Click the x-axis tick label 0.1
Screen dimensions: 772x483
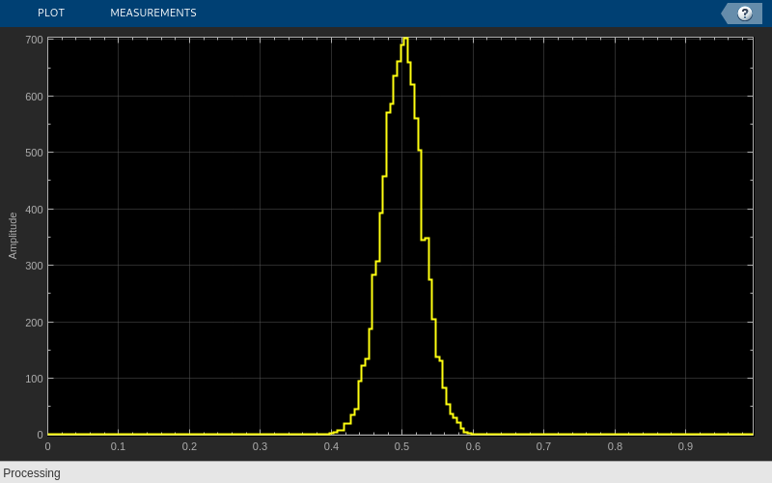(x=118, y=446)
